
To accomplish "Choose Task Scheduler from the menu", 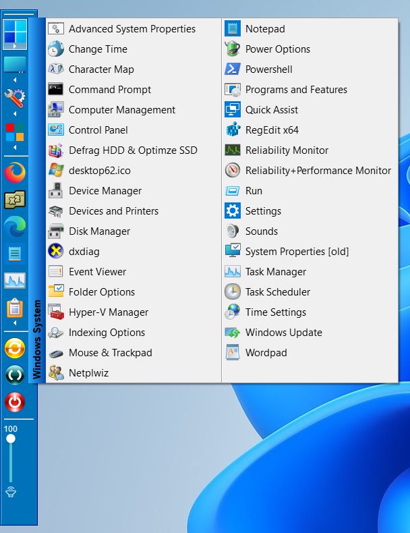I will point(277,292).
